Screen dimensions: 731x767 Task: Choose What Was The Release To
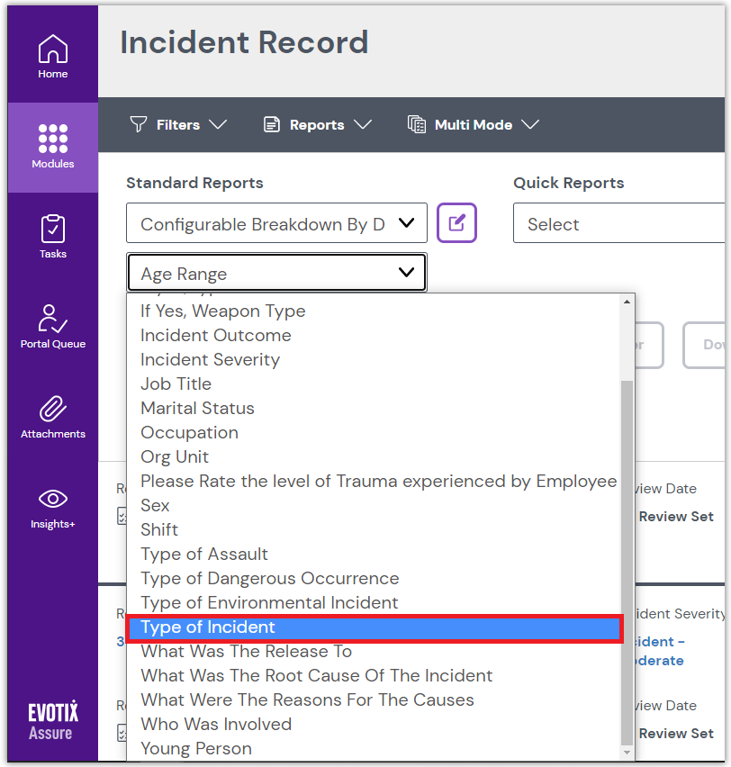click(x=246, y=651)
